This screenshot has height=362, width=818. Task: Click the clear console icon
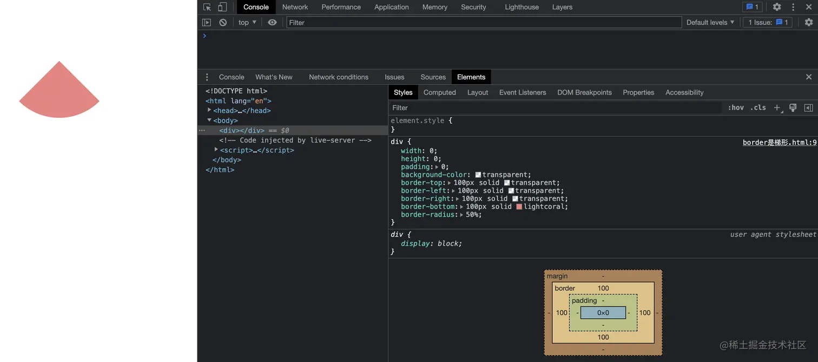tap(223, 22)
